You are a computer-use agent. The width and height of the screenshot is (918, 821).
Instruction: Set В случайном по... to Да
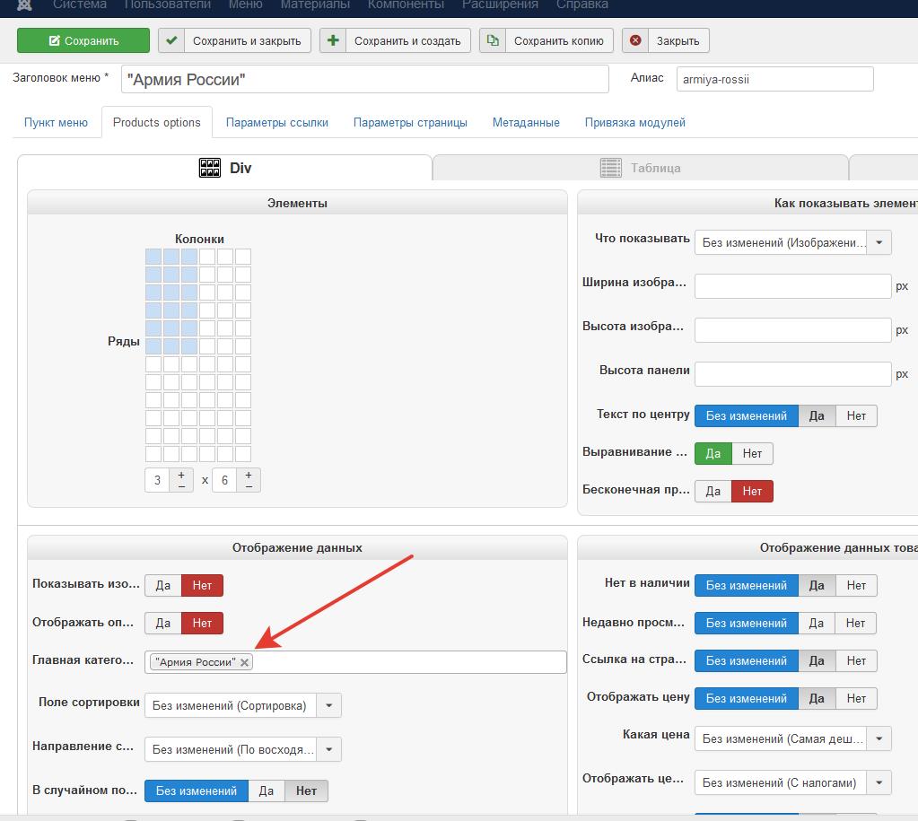[267, 791]
